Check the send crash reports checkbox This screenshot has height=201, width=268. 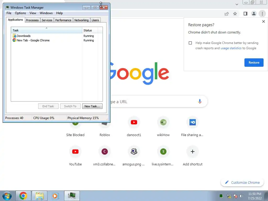pyautogui.click(x=190, y=43)
